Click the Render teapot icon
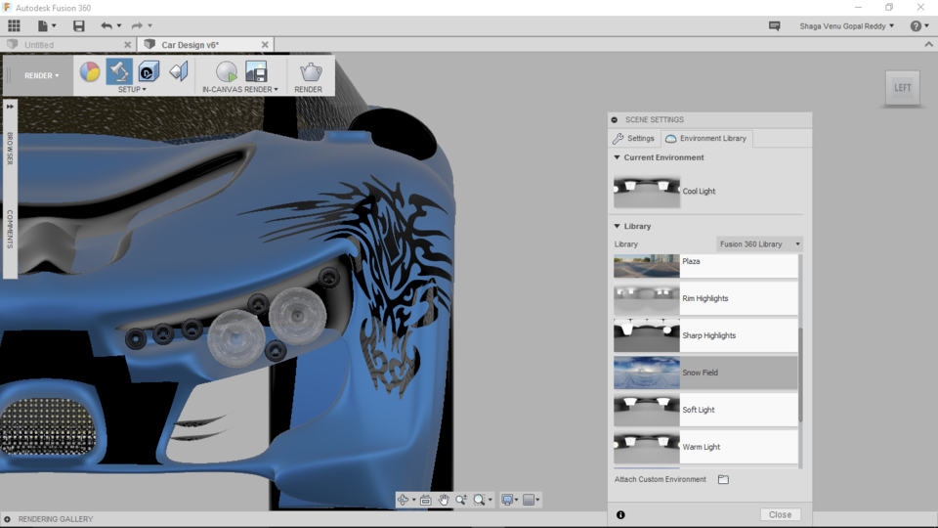This screenshot has width=938, height=528. click(x=311, y=71)
